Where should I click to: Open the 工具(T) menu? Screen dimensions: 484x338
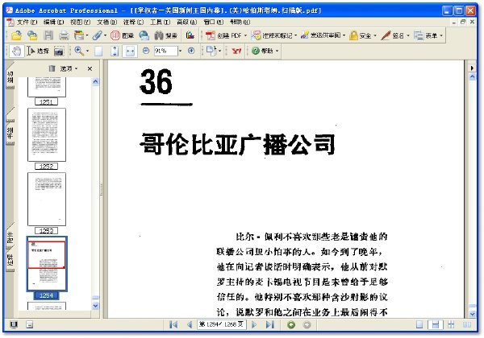161,23
